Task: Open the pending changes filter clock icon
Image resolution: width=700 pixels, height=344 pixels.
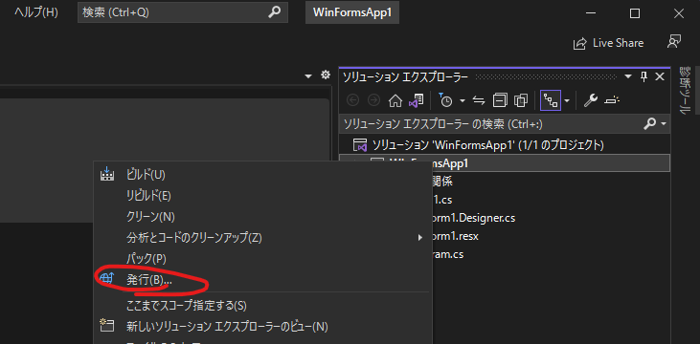Action: click(x=445, y=100)
